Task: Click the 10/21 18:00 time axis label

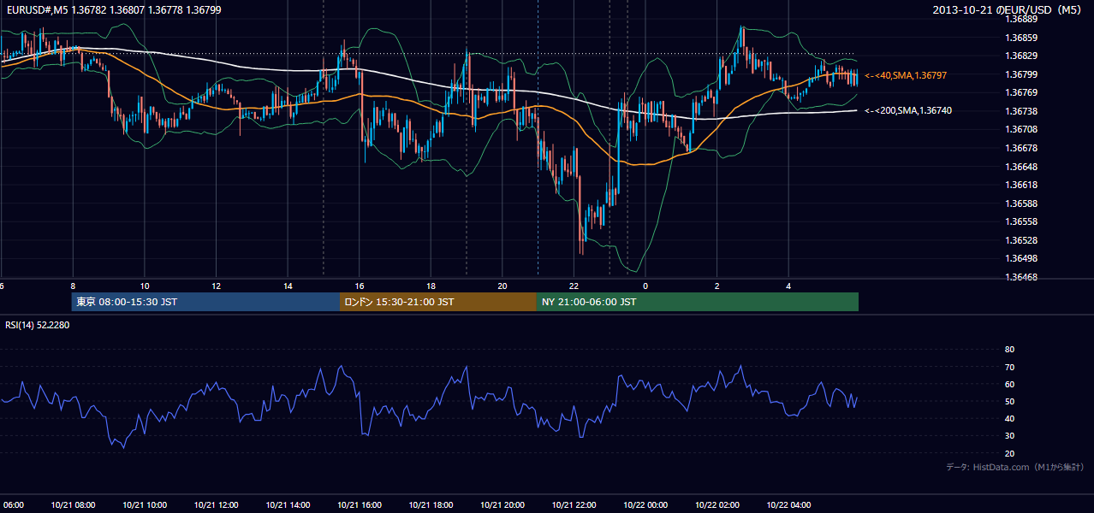Action: tap(431, 505)
